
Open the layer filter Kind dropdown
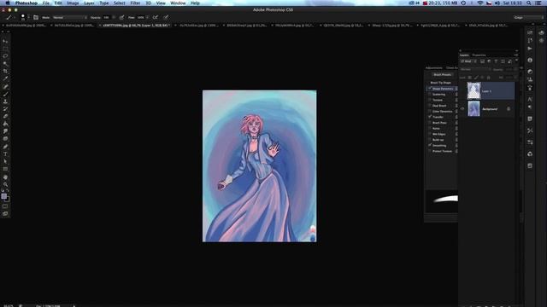pos(468,61)
